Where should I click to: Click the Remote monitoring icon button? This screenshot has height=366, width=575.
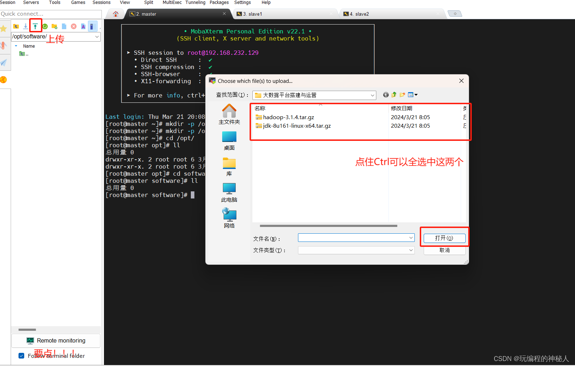[x=56, y=341]
